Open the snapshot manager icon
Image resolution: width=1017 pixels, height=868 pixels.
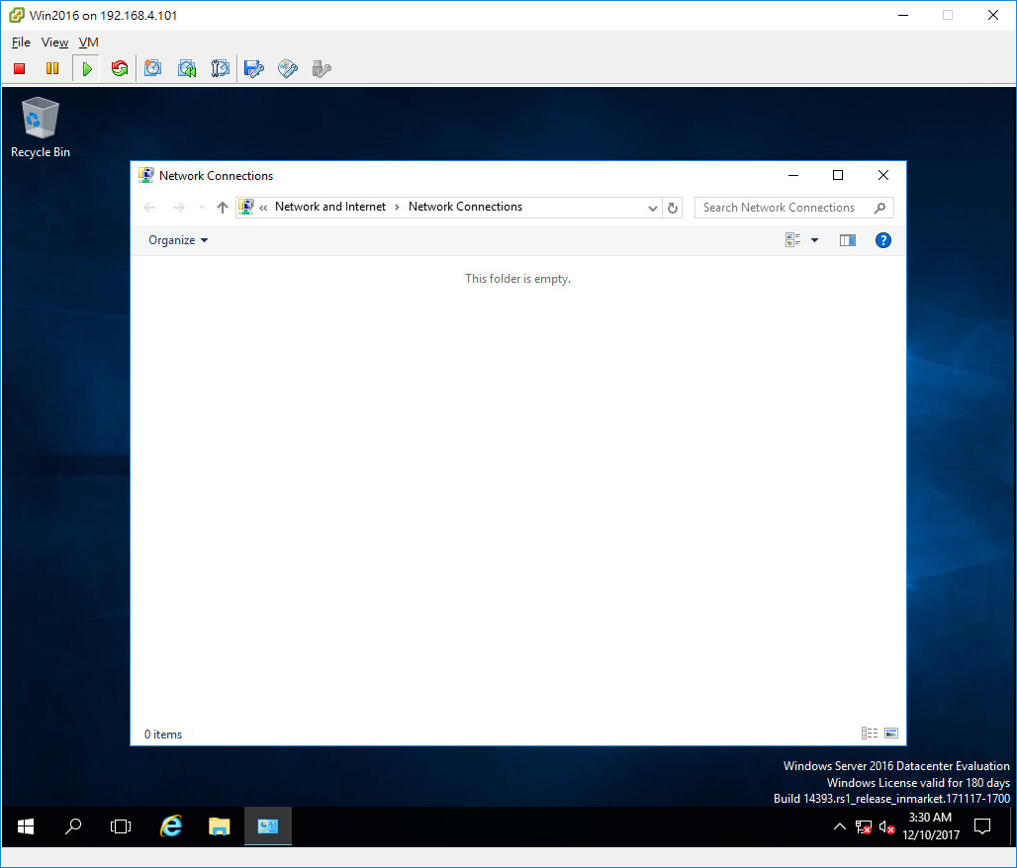(x=220, y=68)
